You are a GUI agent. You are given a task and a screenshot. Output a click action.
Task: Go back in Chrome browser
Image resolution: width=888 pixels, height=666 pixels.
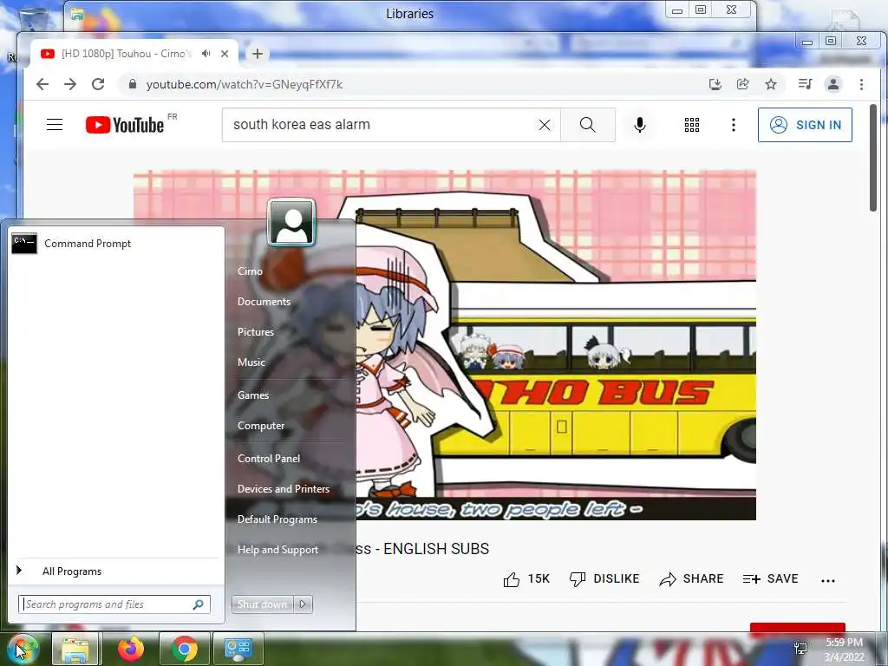pos(42,84)
